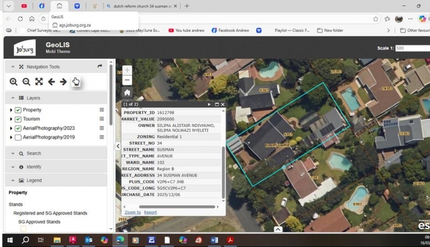Select the zoom out magnifier tool
Screen dimensions: 430x247
pyautogui.click(x=26, y=82)
